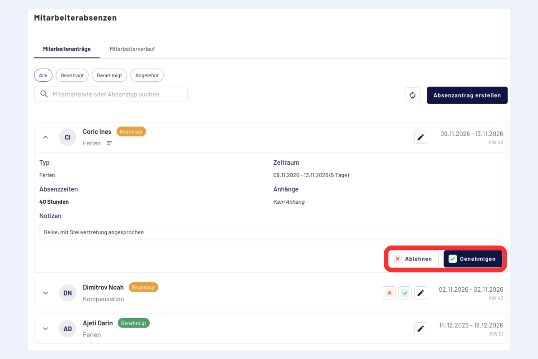Filter by Beantragt status chip
This screenshot has height=359, width=538.
(72, 75)
